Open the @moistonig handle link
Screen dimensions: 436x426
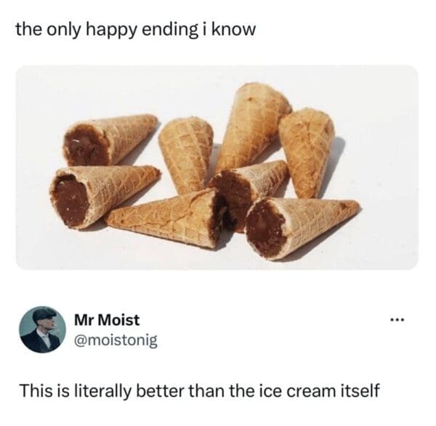pyautogui.click(x=116, y=340)
